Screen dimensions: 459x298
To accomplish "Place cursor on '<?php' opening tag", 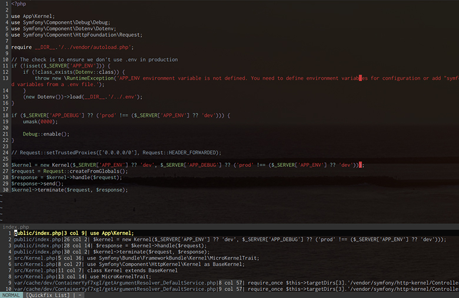I will click(x=18, y=4).
